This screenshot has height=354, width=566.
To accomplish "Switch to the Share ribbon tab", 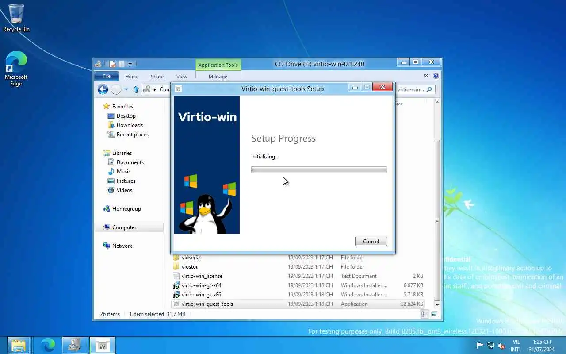I will coord(157,77).
